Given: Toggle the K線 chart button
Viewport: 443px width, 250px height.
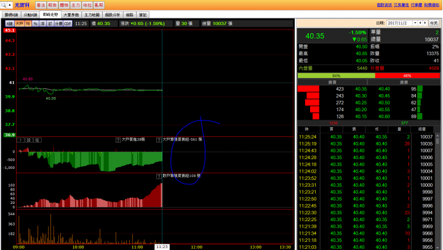Looking at the screenshot, I should click(x=10, y=24).
